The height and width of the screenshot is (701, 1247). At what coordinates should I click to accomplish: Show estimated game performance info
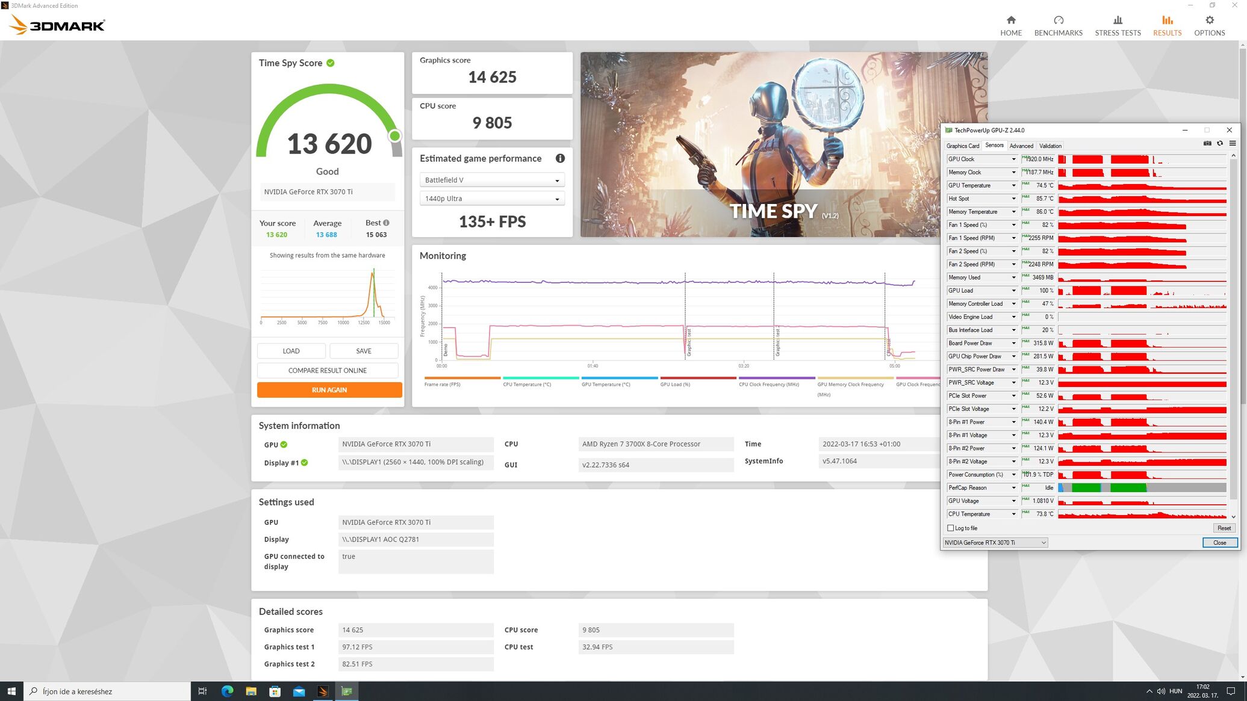(560, 158)
